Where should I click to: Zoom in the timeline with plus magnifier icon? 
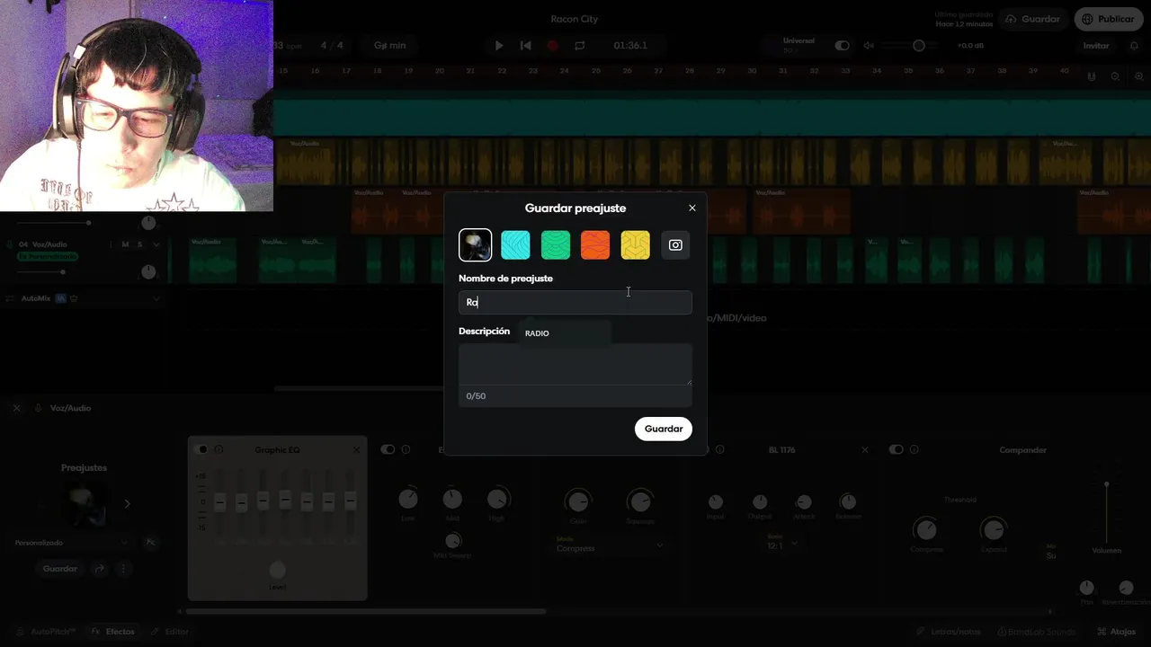tap(1138, 76)
